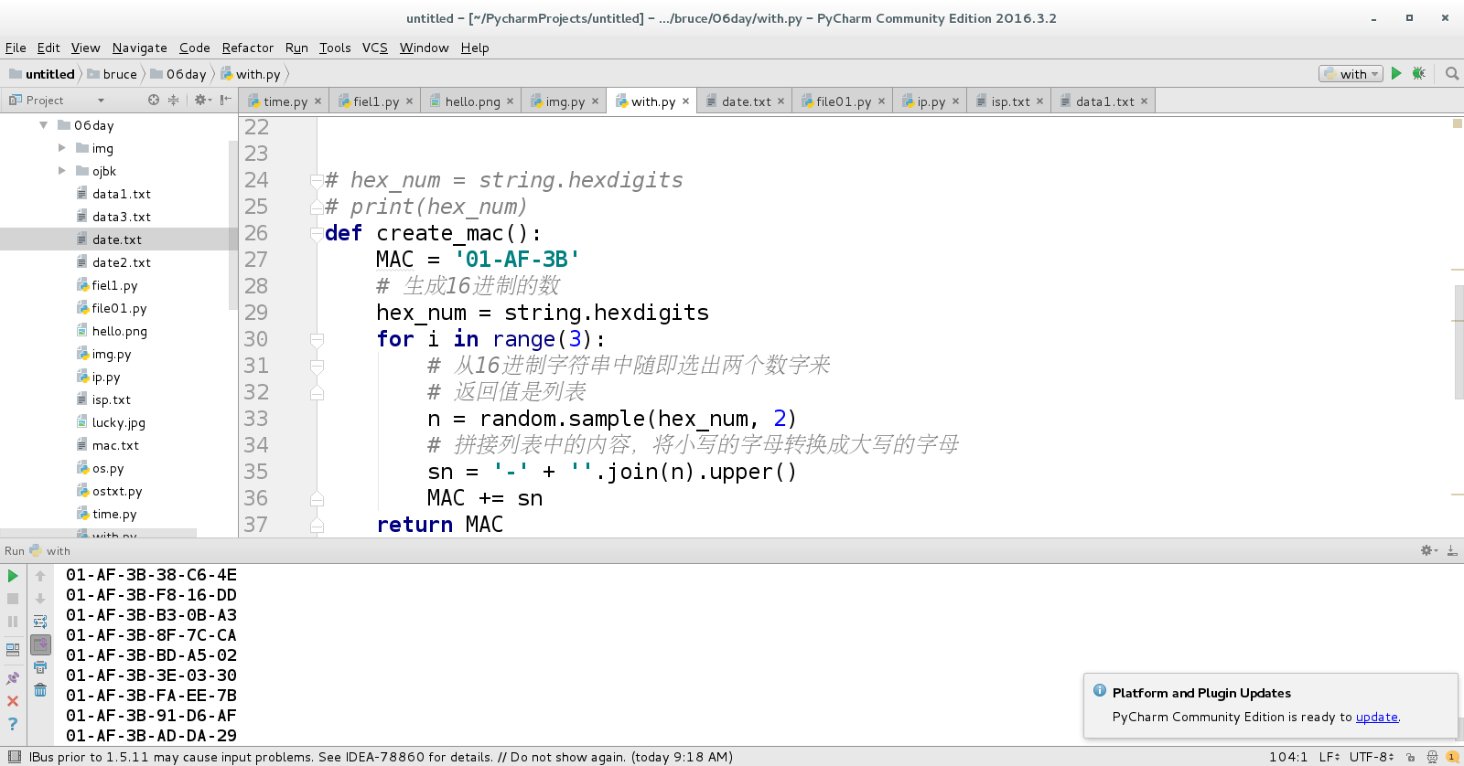This screenshot has height=766, width=1464.
Task: Start debugging 'with' via the bug icon
Action: [1419, 74]
